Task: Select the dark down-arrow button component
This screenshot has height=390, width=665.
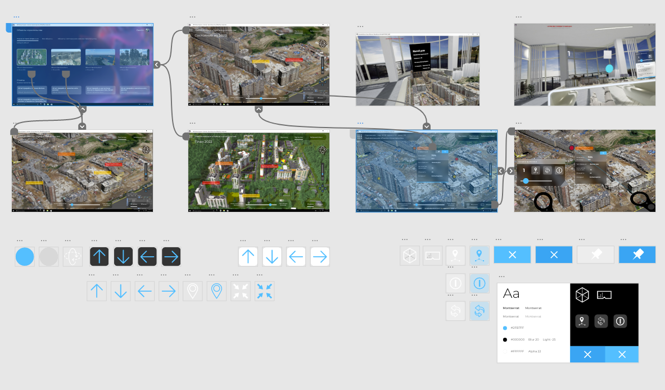Action: click(x=124, y=256)
